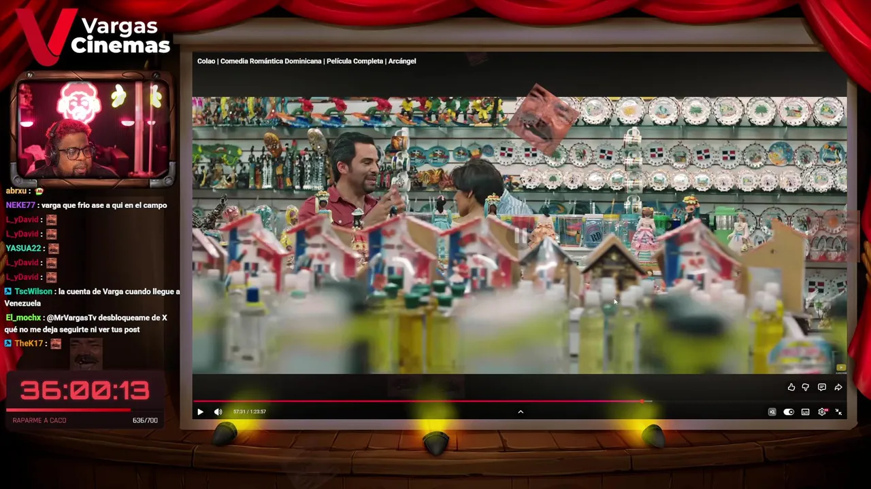Dislike the video with thumbs down
Image resolution: width=871 pixels, height=489 pixels.
pos(806,387)
